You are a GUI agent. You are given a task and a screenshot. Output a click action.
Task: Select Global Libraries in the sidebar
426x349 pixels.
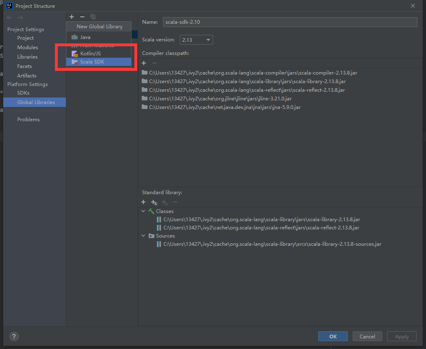(34, 102)
